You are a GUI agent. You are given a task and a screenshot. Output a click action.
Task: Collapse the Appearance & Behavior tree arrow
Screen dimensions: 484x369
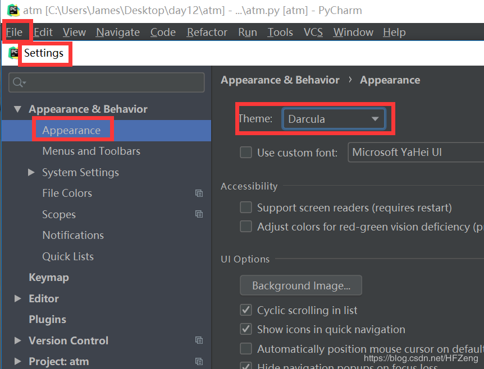tap(17, 109)
